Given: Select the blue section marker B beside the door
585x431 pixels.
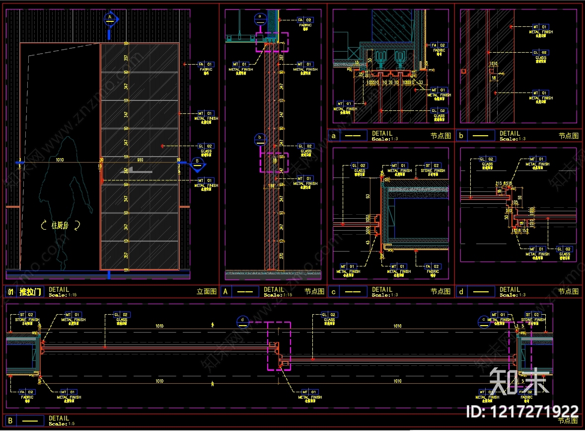Looking at the screenshot, I should pos(198,164).
